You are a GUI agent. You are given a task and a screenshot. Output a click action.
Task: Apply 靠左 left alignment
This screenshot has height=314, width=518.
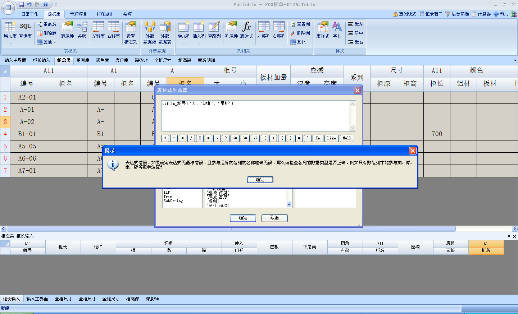click(355, 24)
